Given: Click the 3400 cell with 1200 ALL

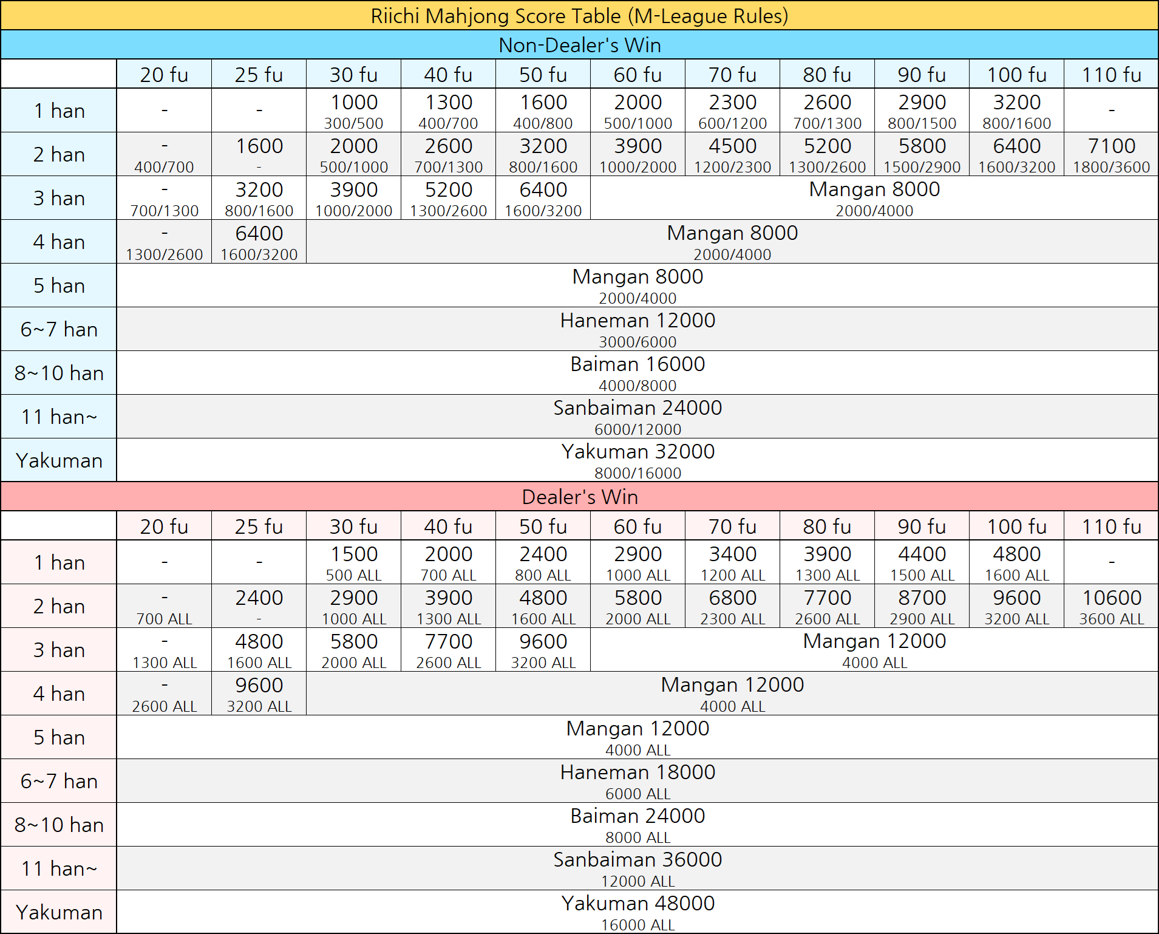Looking at the screenshot, I should pos(732,562).
